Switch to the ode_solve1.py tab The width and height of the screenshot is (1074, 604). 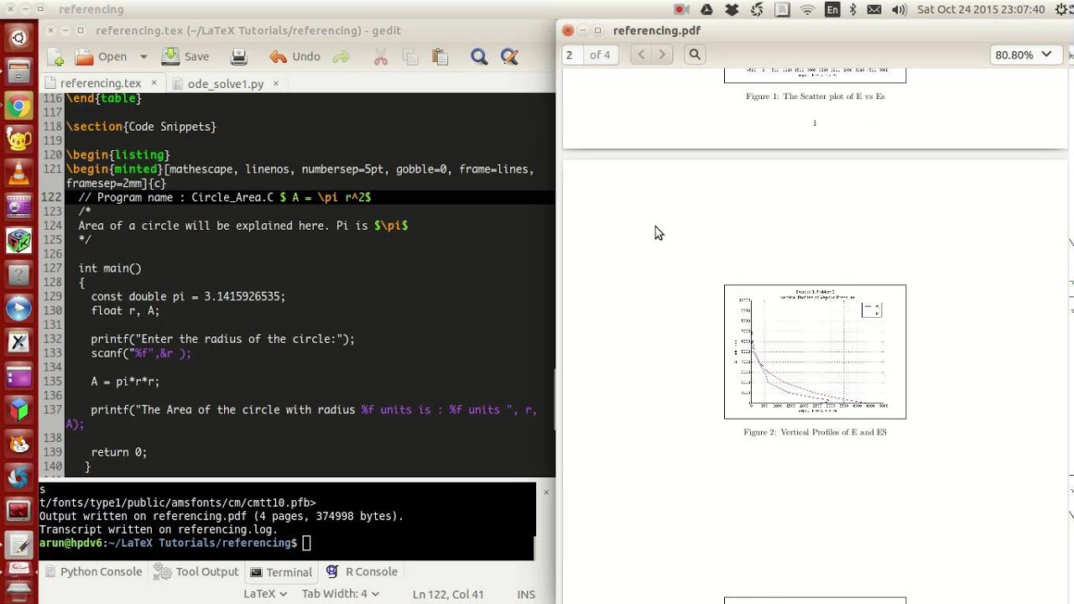click(226, 84)
